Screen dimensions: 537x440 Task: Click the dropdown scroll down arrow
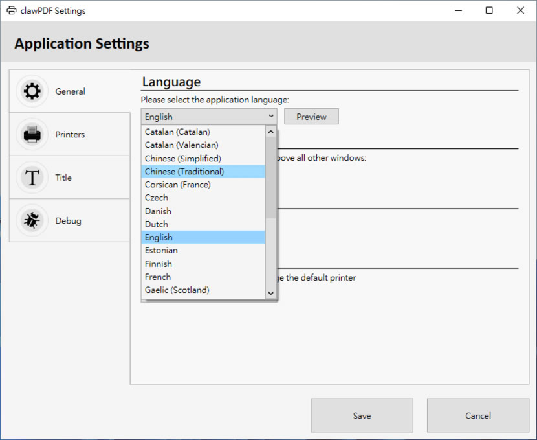pos(271,293)
